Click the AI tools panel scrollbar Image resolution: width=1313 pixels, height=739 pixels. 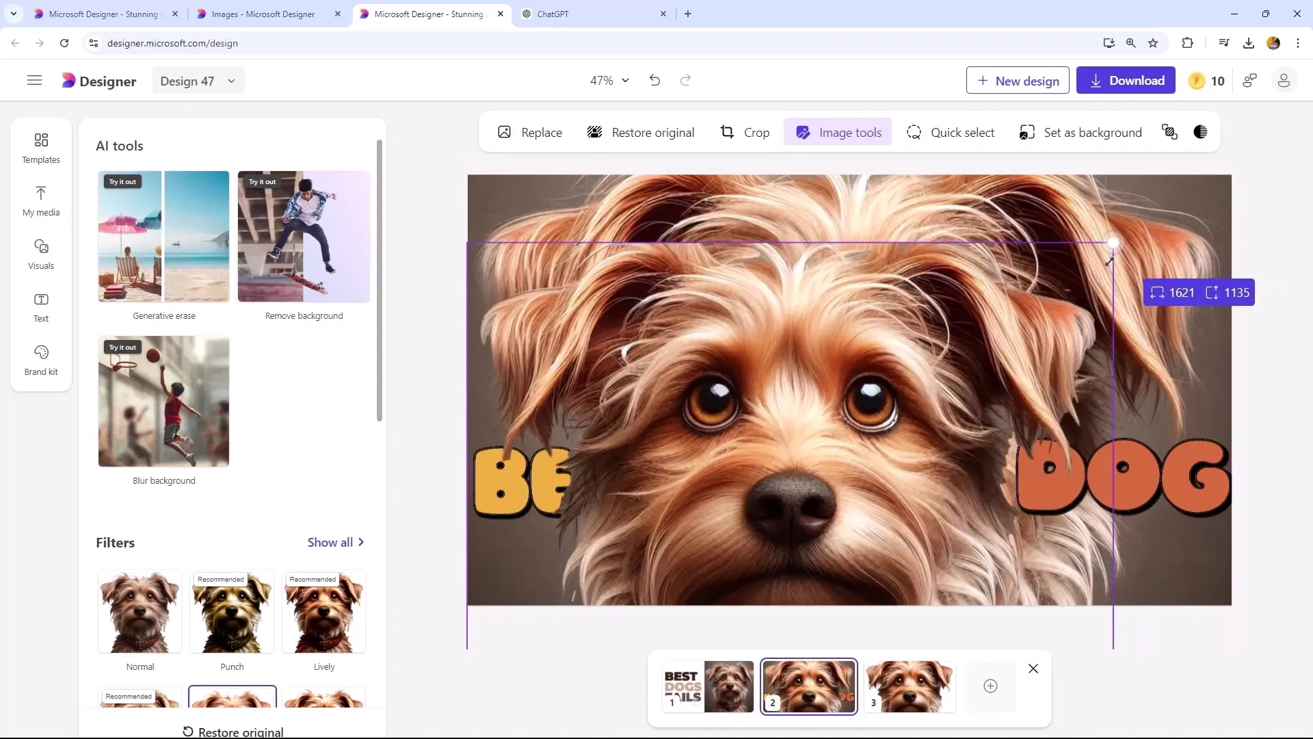tap(380, 281)
